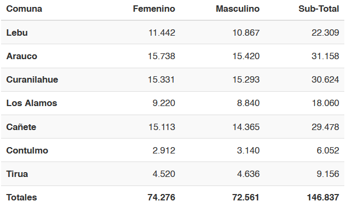Click Curanilahue's Sub-Total value 30.624
347x210 pixels.
click(325, 79)
